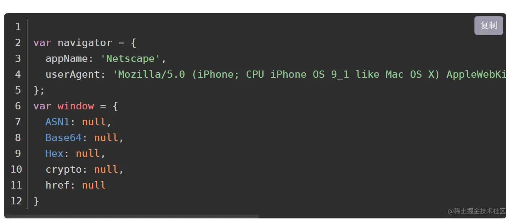Viewport: 513px width, 222px height.
Task: Click line number 4 in the gutter
Action: pyautogui.click(x=18, y=74)
